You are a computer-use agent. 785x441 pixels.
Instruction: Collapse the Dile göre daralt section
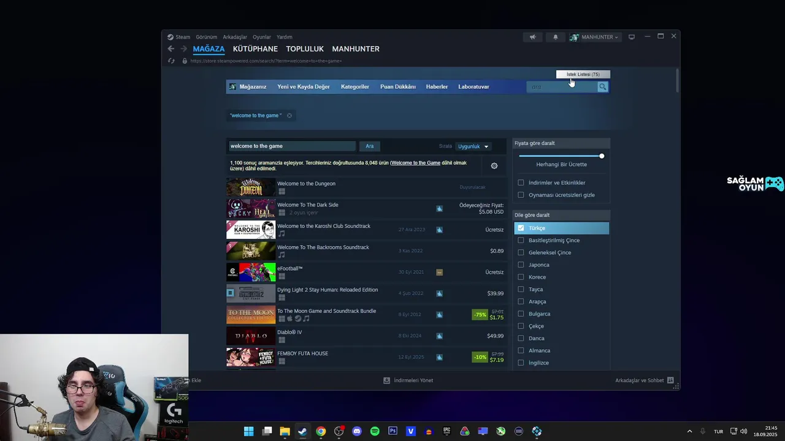pos(561,215)
